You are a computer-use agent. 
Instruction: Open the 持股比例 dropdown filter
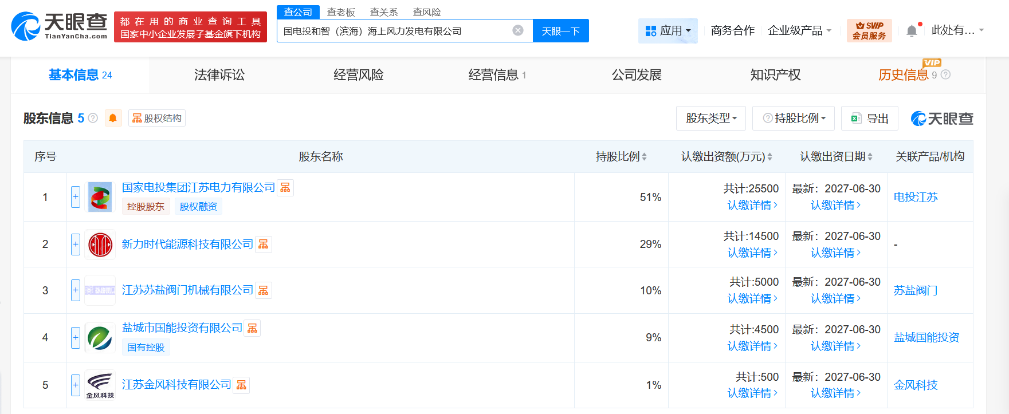click(x=794, y=118)
